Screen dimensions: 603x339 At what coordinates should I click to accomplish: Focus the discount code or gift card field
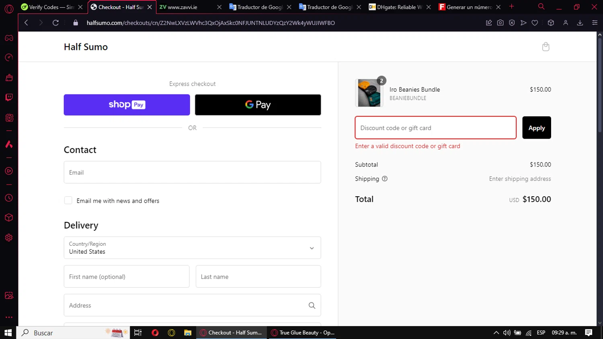pos(435,128)
